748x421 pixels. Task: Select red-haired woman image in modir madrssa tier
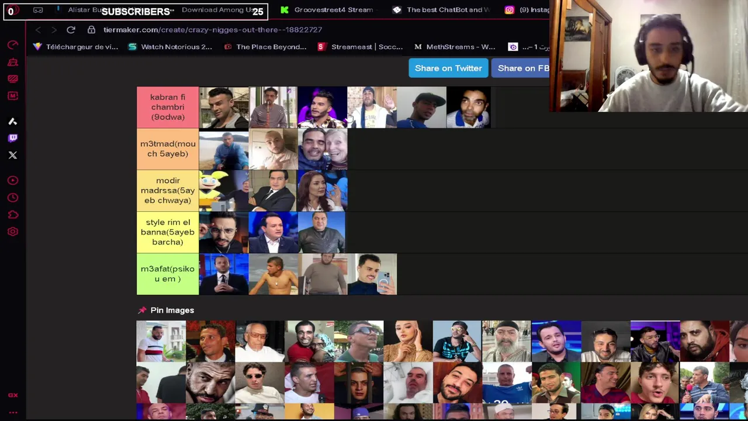[323, 191]
